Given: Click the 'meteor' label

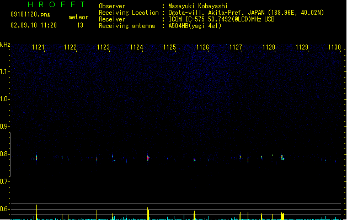Looking at the screenshot, I should [78, 17].
